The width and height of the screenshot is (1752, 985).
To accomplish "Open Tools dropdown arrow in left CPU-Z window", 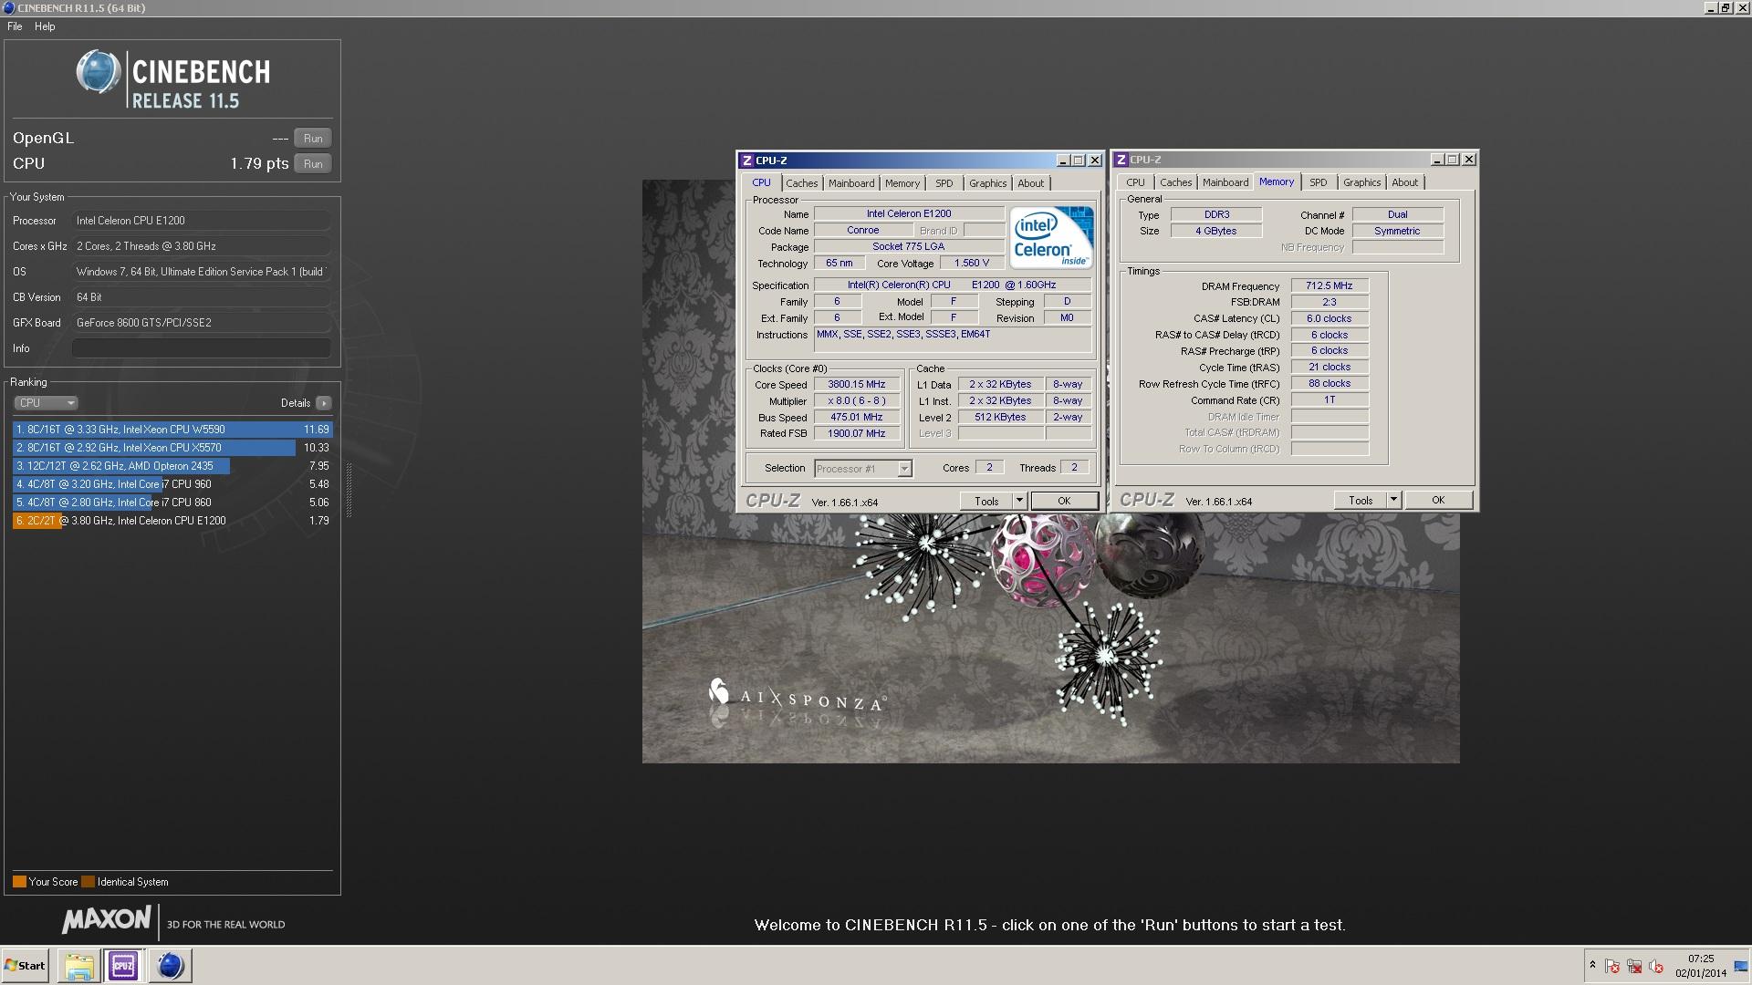I will pyautogui.click(x=1019, y=501).
